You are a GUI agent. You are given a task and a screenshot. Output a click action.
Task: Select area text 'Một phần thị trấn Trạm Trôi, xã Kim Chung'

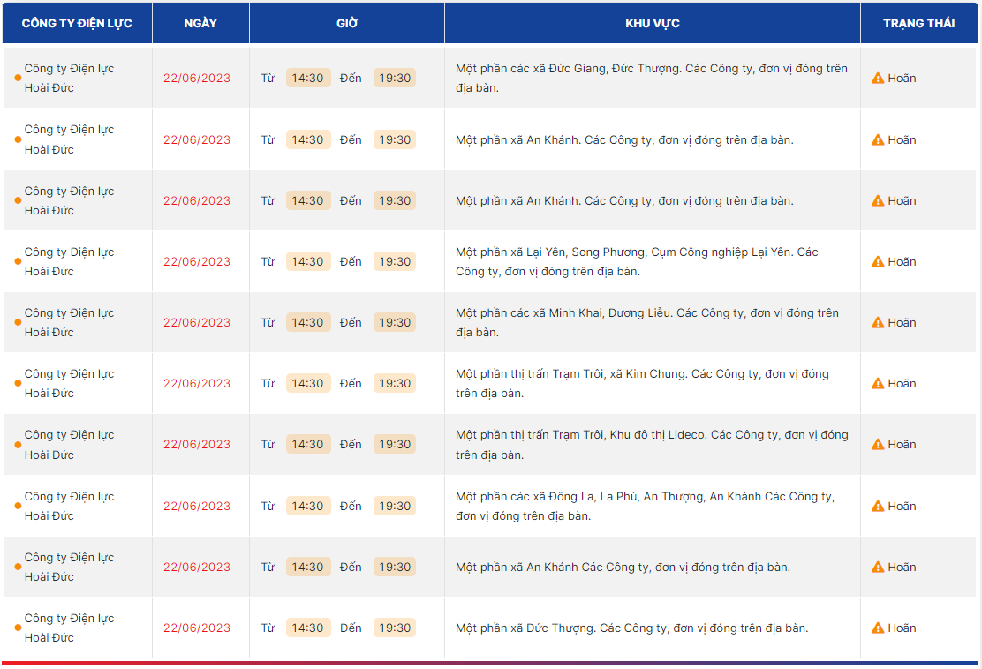coord(570,373)
